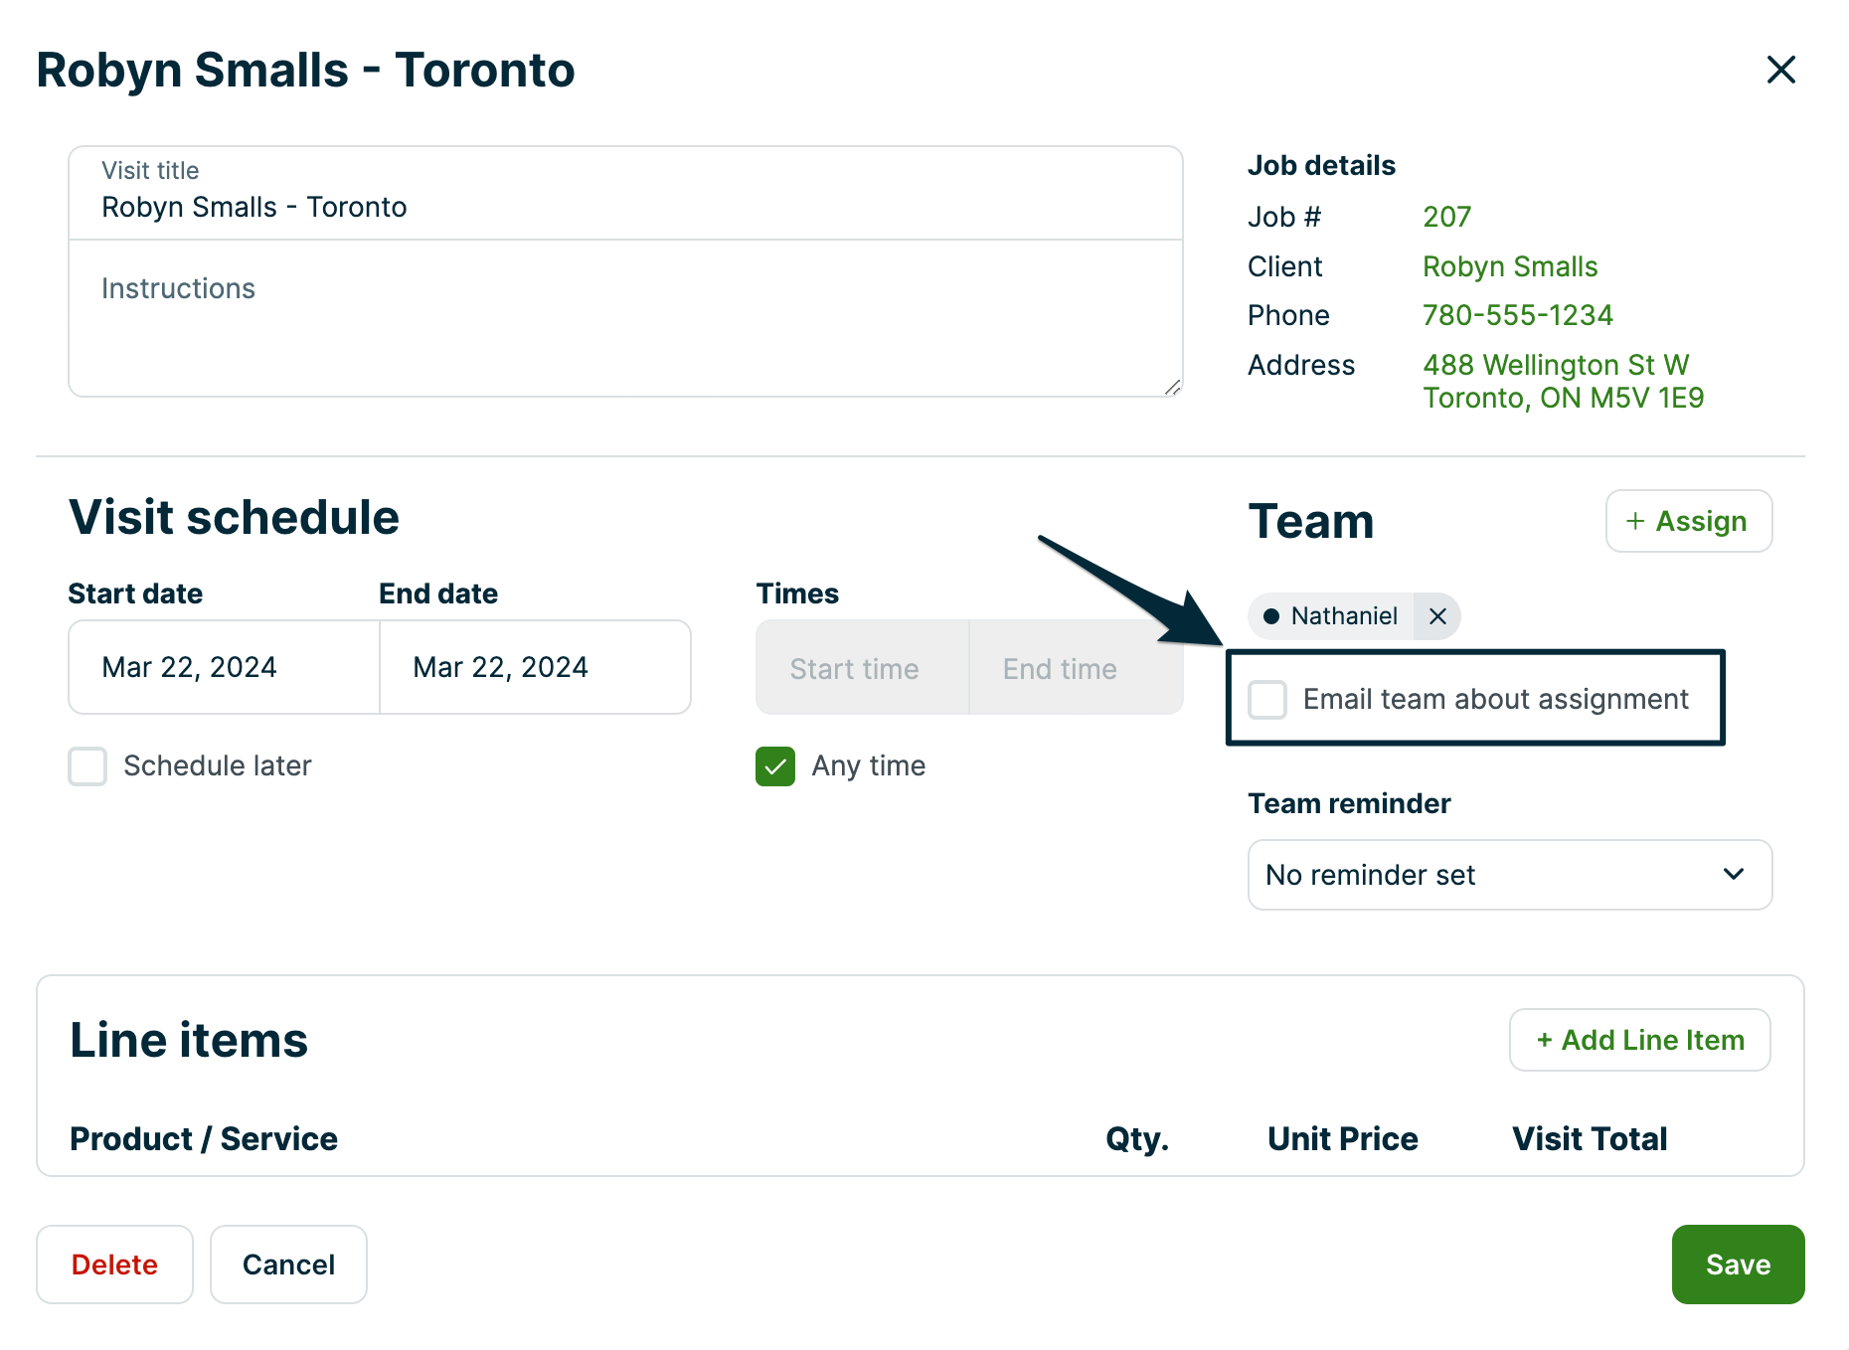Open the "No reminder set" dropdown

(1509, 875)
